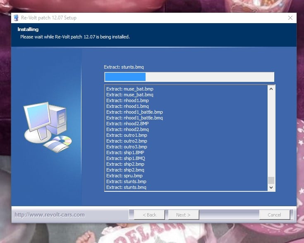Click the Re-Volt setup icon in title bar
The height and width of the screenshot is (243, 304).
pos(17,18)
